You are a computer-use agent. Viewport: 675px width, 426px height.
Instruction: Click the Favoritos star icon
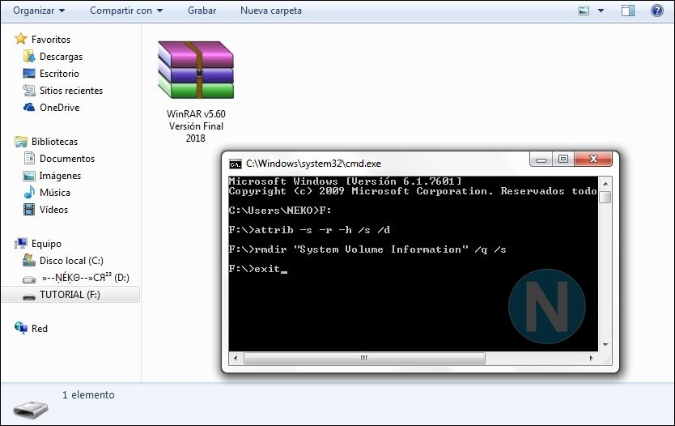coord(21,39)
